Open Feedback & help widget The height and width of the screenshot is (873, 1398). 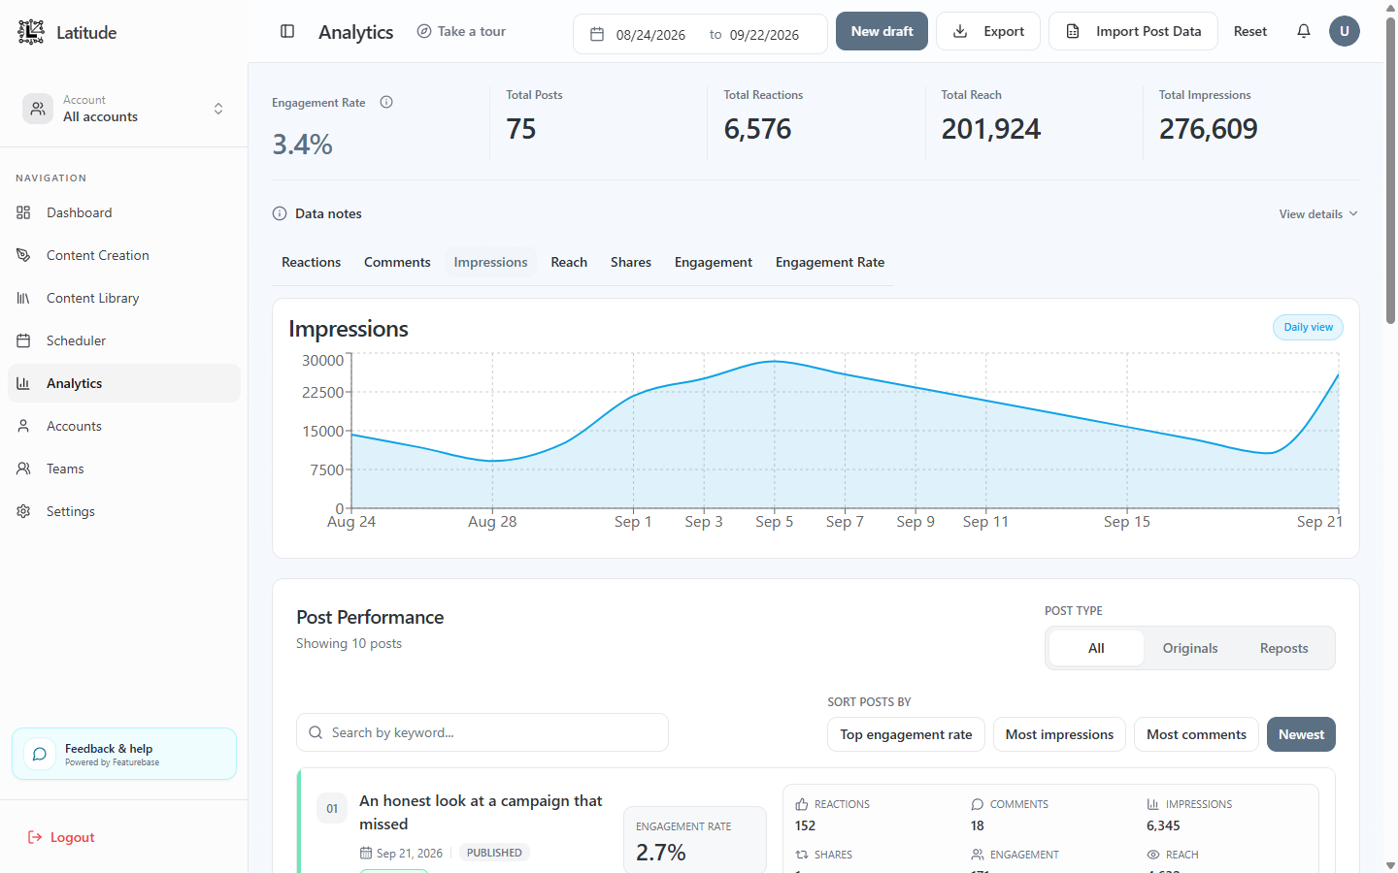(124, 754)
